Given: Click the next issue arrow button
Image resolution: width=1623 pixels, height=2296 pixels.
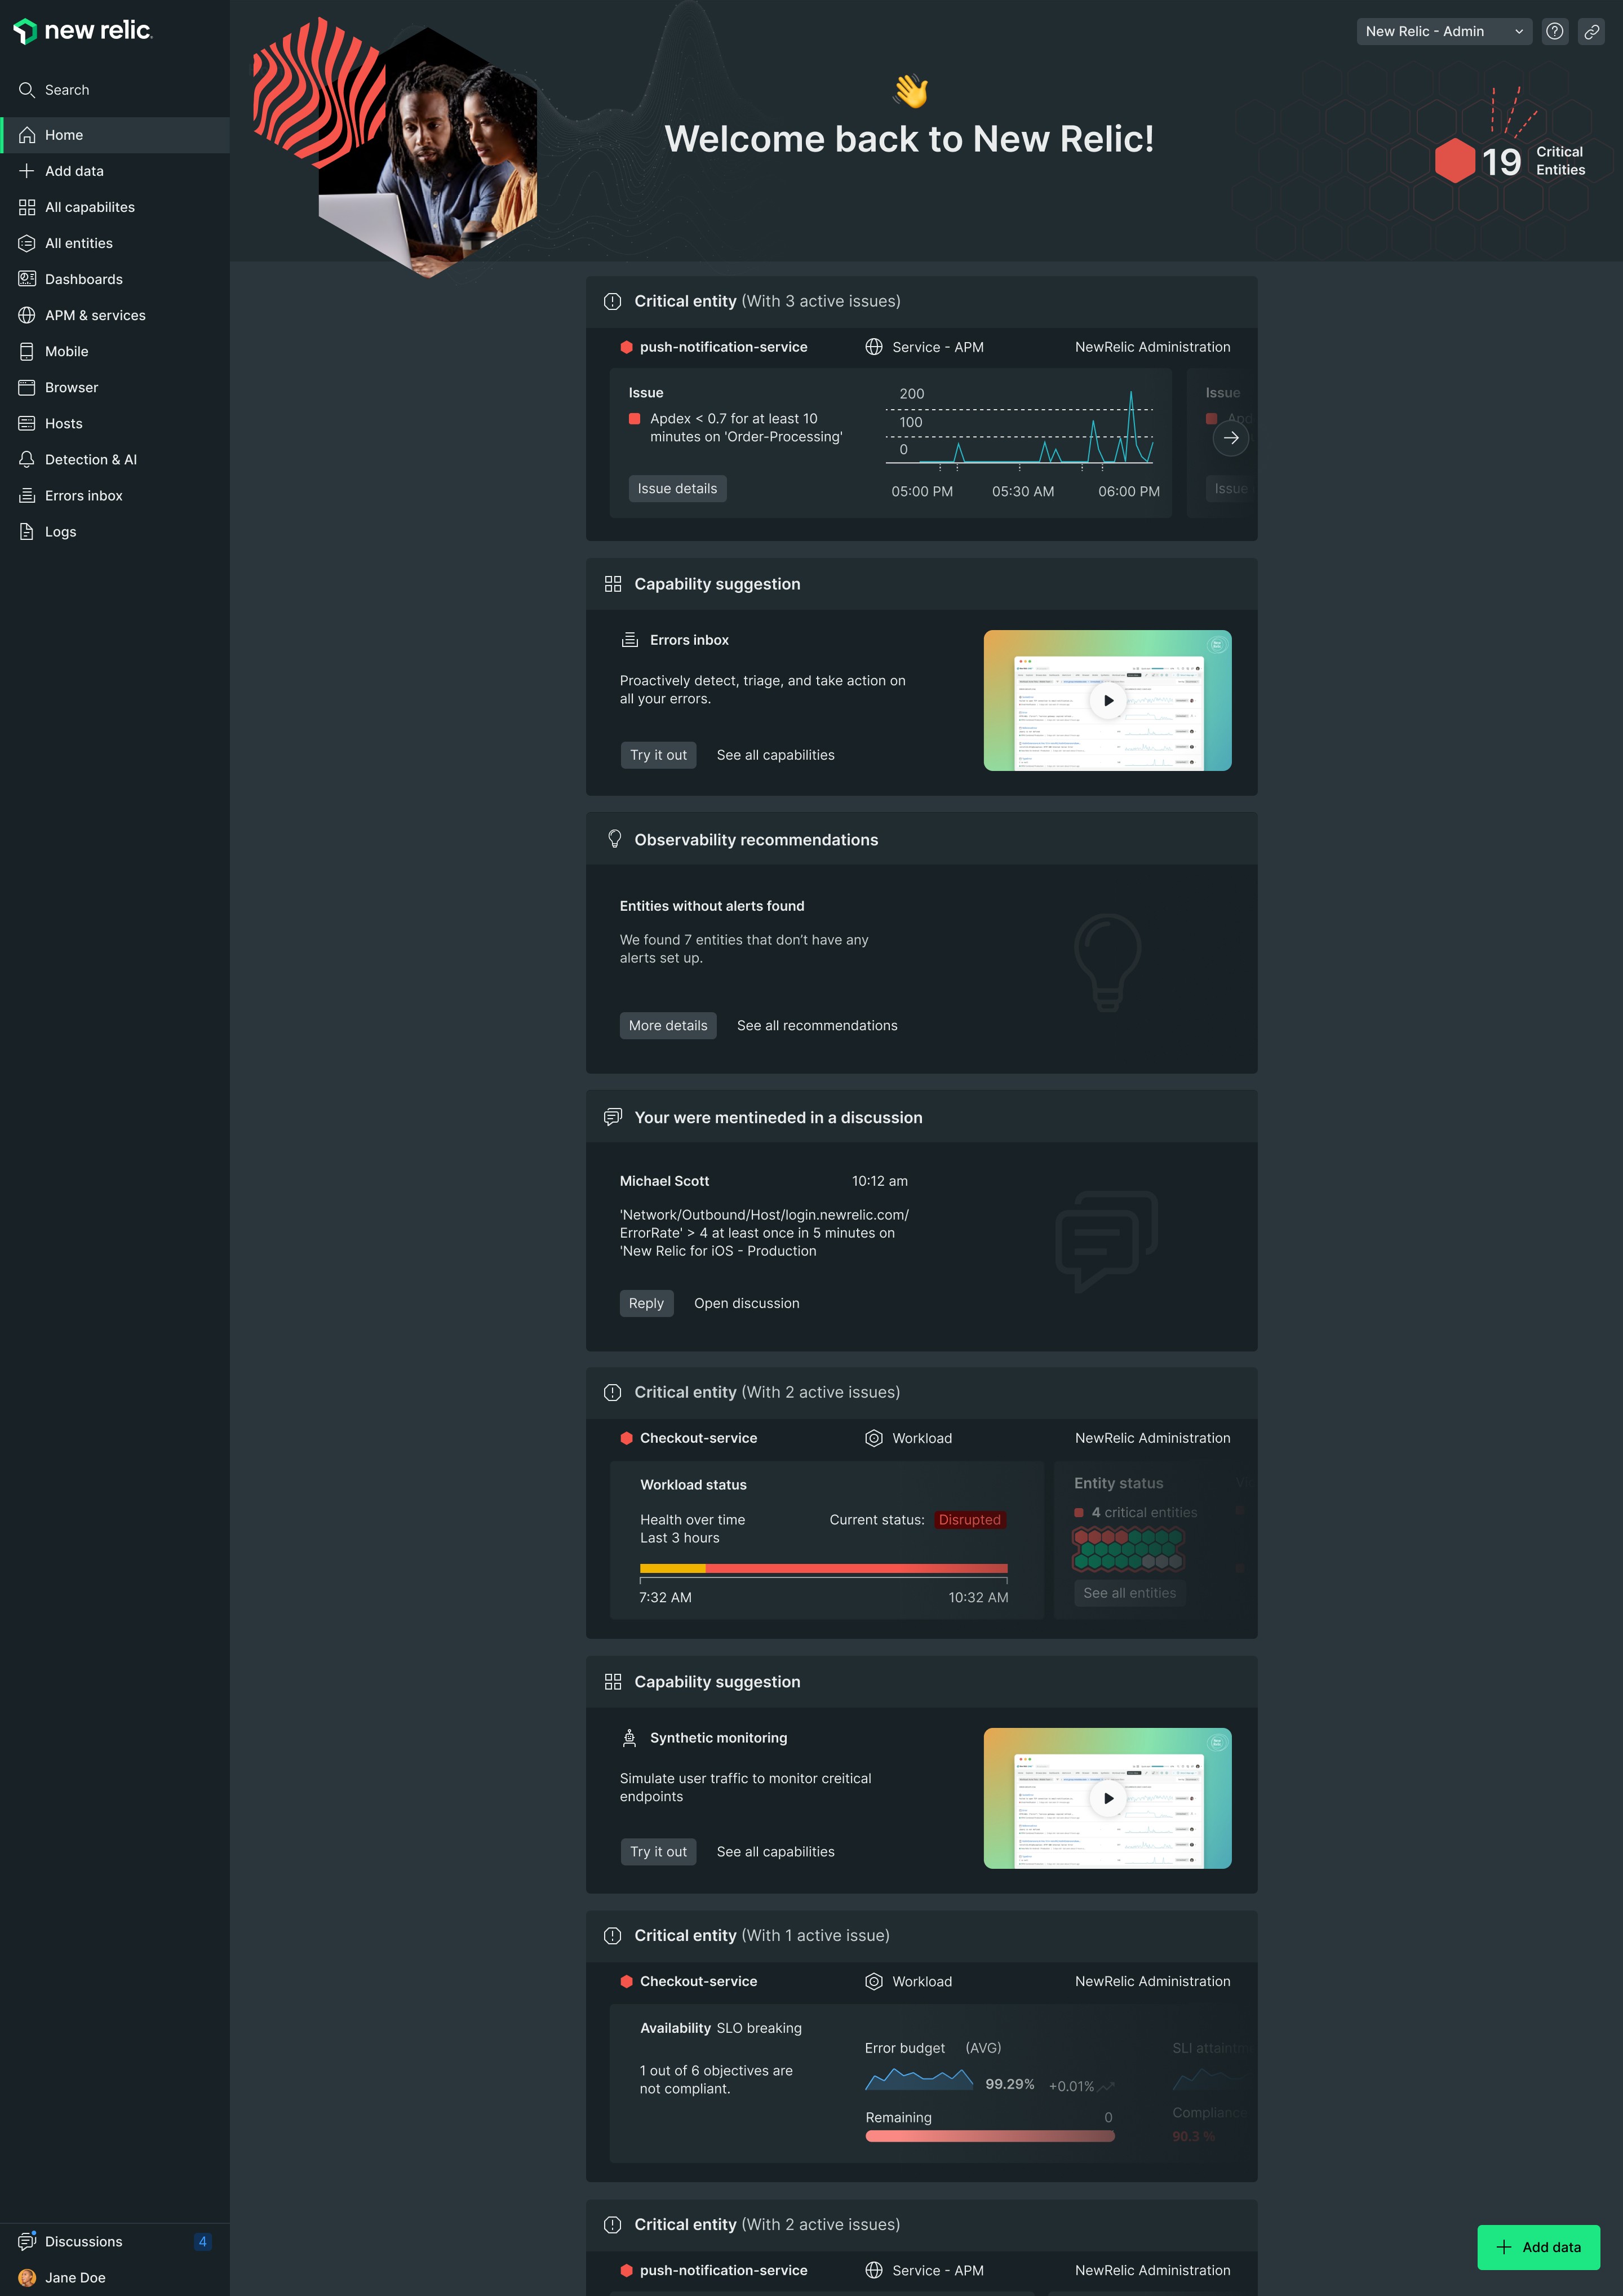Looking at the screenshot, I should pyautogui.click(x=1230, y=438).
